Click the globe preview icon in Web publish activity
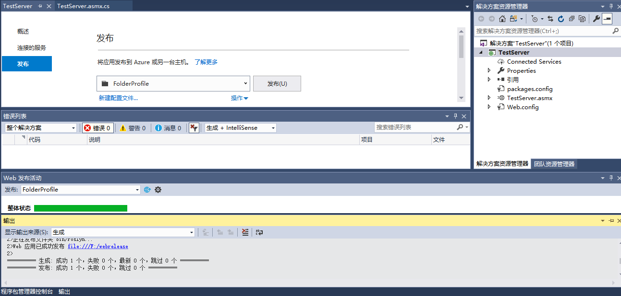The image size is (621, 296). (147, 190)
